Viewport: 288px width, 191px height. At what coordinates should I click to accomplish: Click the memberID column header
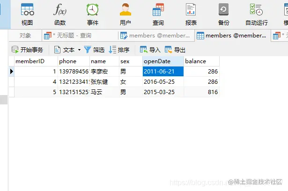(36, 61)
